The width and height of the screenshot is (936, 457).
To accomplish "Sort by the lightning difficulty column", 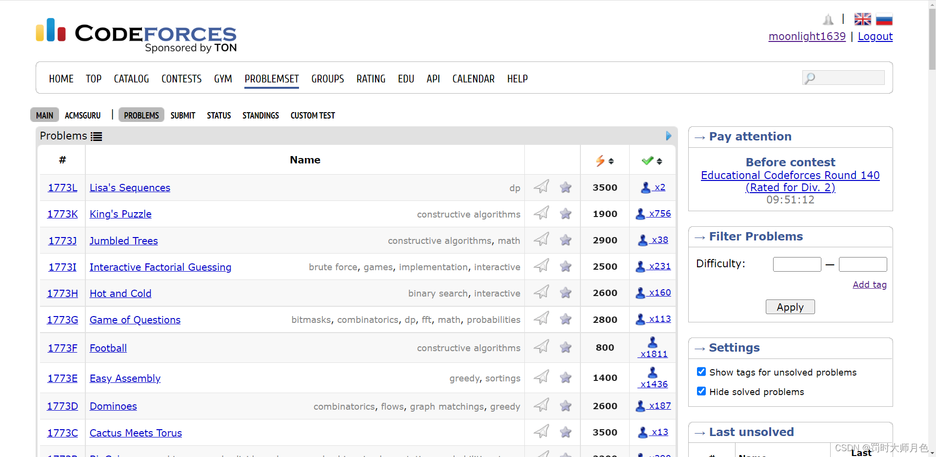I will tap(605, 161).
